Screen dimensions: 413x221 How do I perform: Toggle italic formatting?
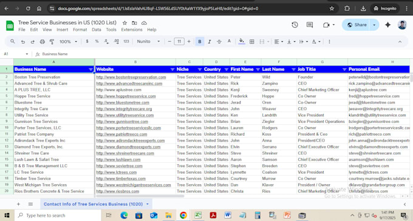210,41
